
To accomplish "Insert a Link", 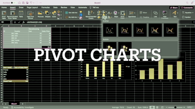I will tap(155, 14).
